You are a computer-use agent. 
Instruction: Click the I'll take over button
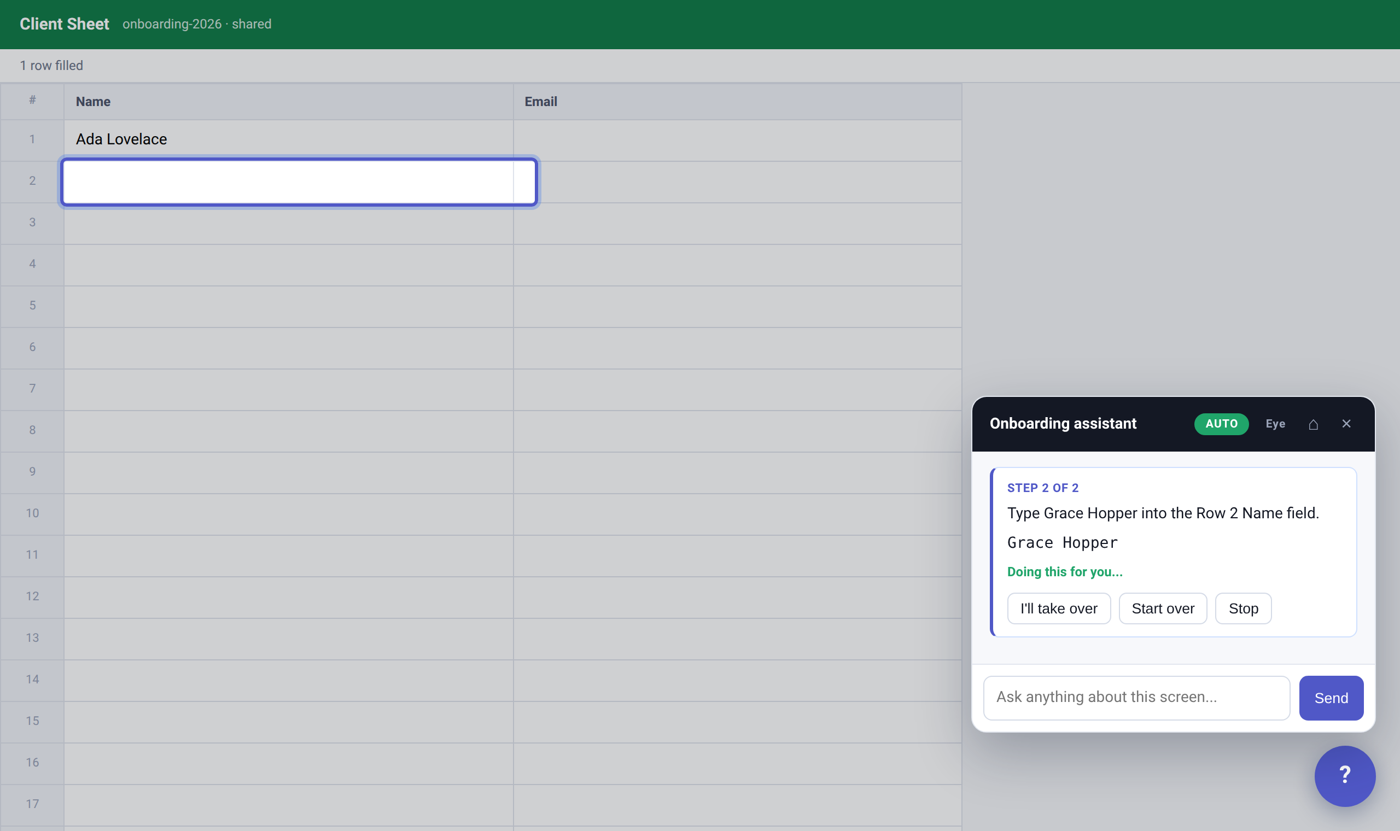1058,608
